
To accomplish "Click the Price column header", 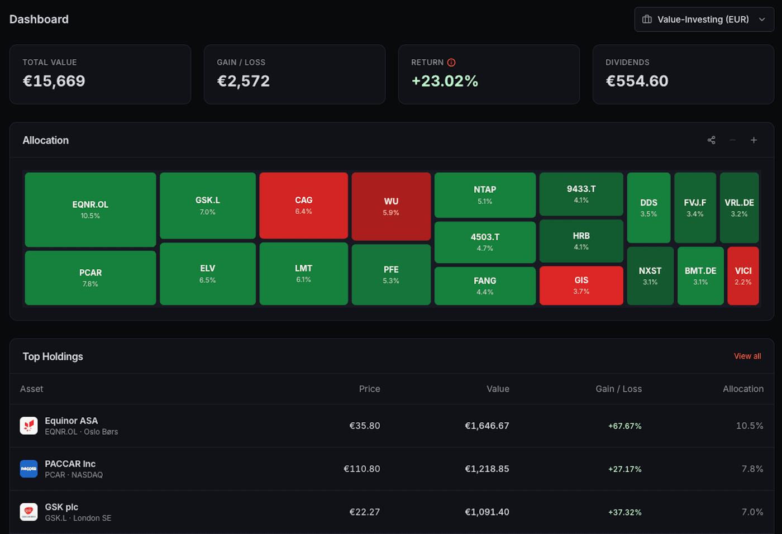I will pyautogui.click(x=369, y=389).
